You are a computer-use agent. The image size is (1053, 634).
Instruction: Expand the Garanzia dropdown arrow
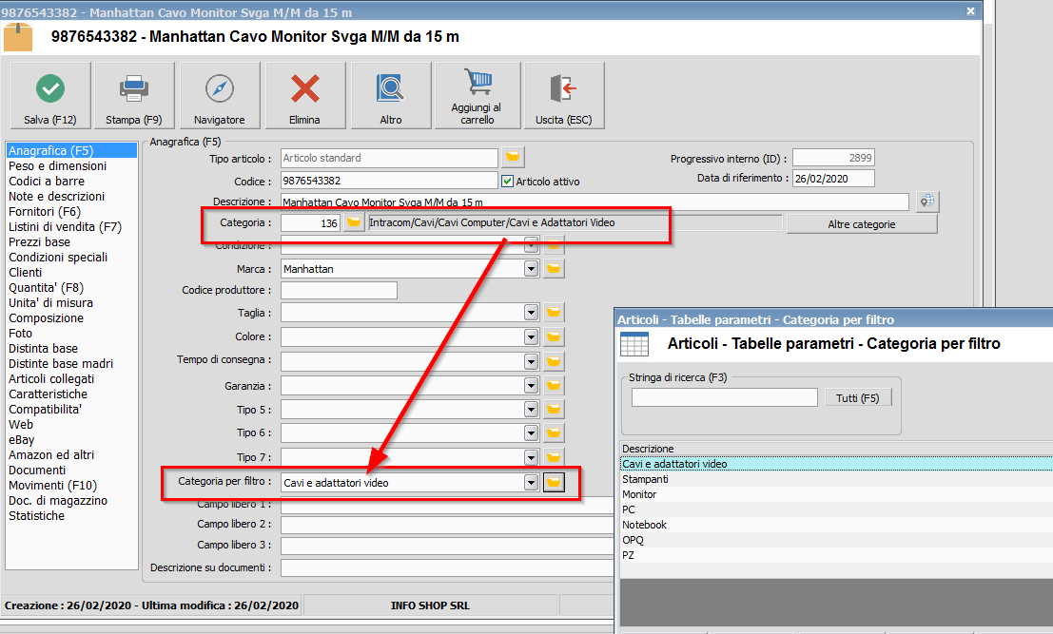[532, 386]
